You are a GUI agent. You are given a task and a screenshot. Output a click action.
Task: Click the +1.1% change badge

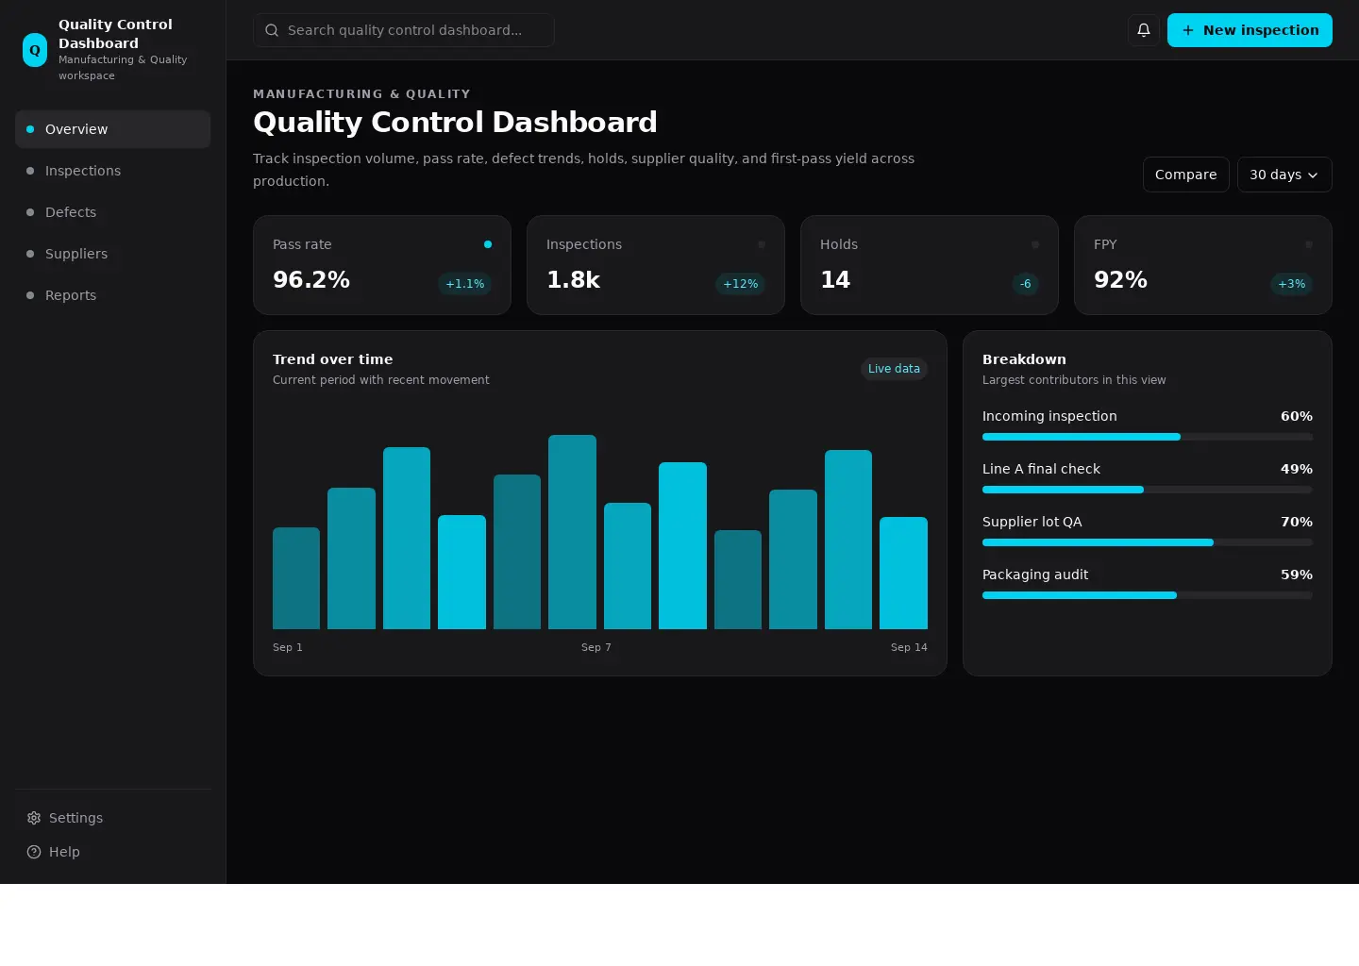(464, 284)
